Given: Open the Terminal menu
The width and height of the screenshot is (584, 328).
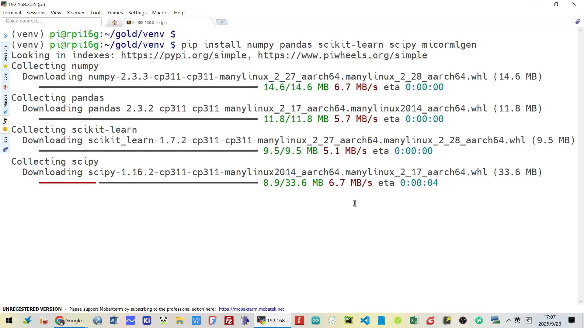Looking at the screenshot, I should pyautogui.click(x=11, y=12).
